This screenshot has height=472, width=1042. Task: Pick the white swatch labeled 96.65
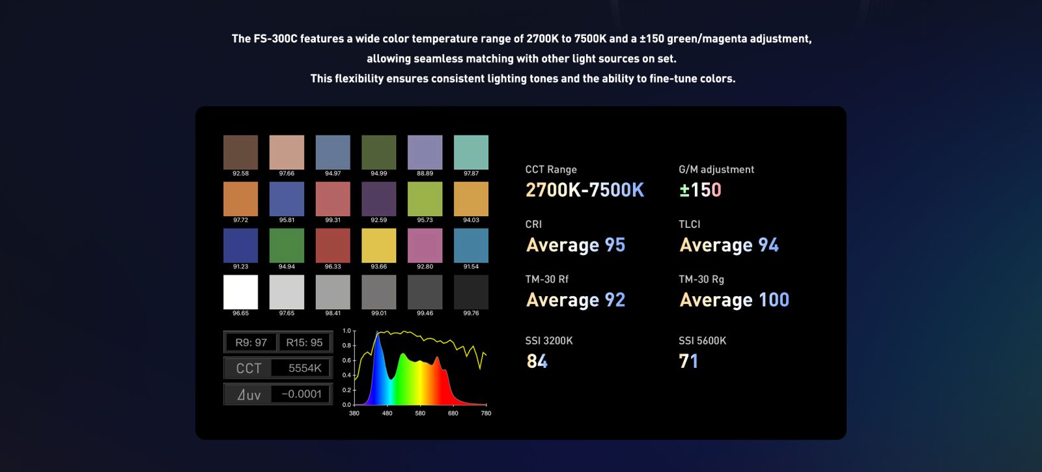[240, 292]
